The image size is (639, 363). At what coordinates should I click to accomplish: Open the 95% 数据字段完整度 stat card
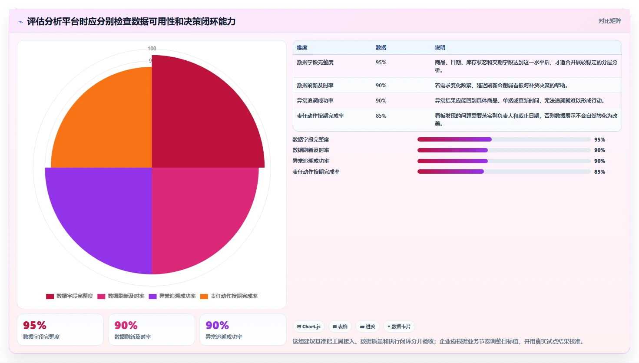coord(60,330)
